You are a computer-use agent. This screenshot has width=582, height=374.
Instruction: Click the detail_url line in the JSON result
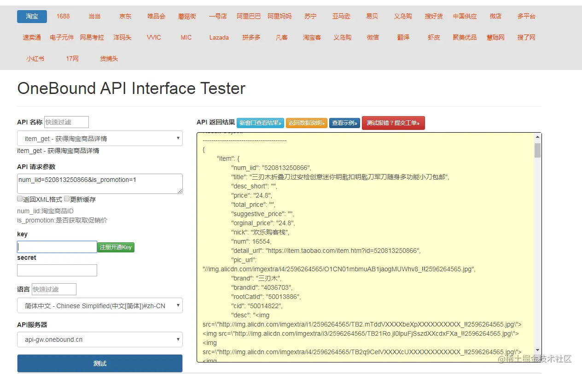(326, 251)
